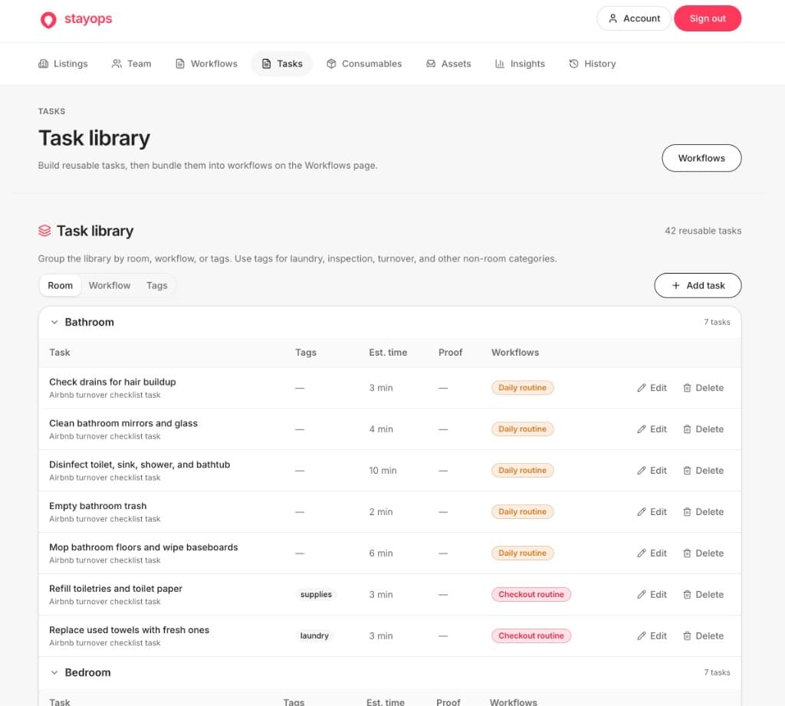Click the '42 reusable tasks' text

[703, 231]
